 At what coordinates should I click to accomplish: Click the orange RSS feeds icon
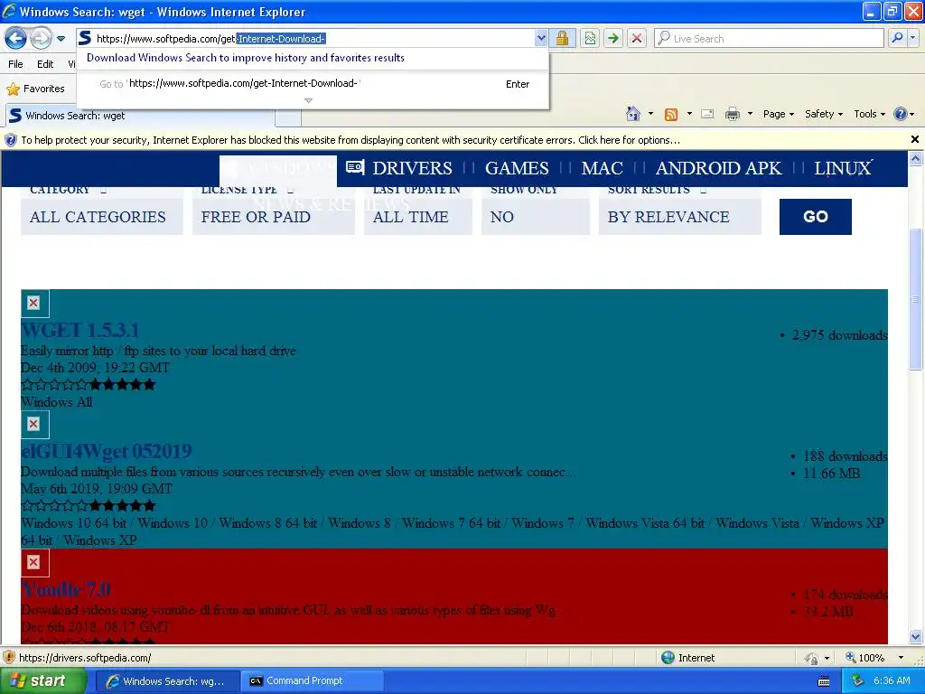(x=671, y=115)
